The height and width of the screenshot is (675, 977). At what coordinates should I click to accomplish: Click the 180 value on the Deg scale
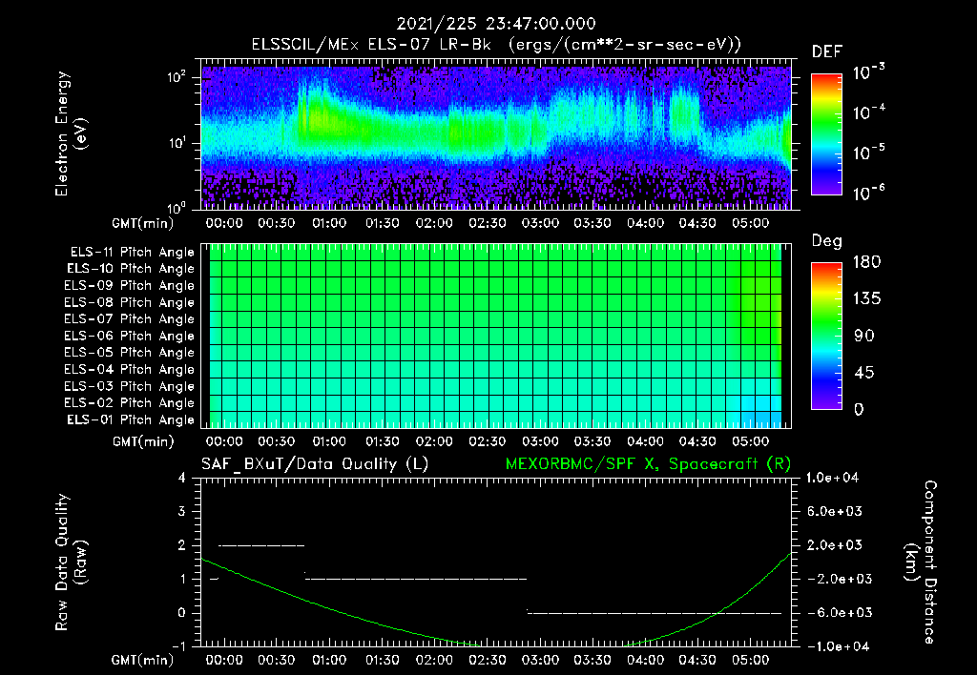click(867, 262)
